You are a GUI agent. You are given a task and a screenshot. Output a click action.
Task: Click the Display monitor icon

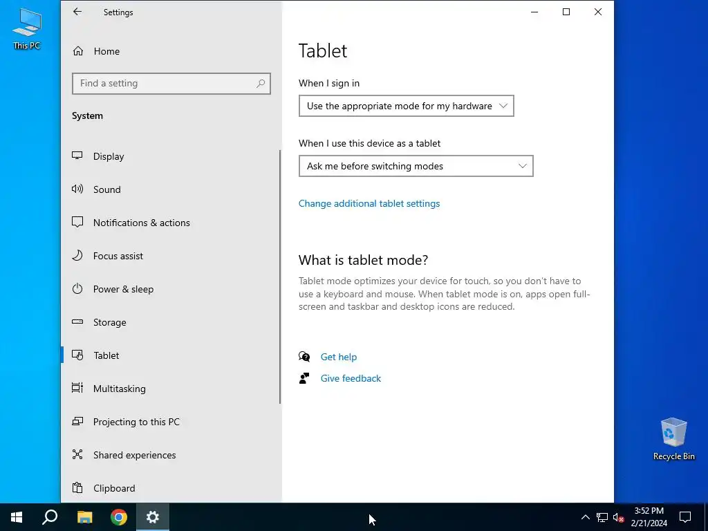(77, 156)
